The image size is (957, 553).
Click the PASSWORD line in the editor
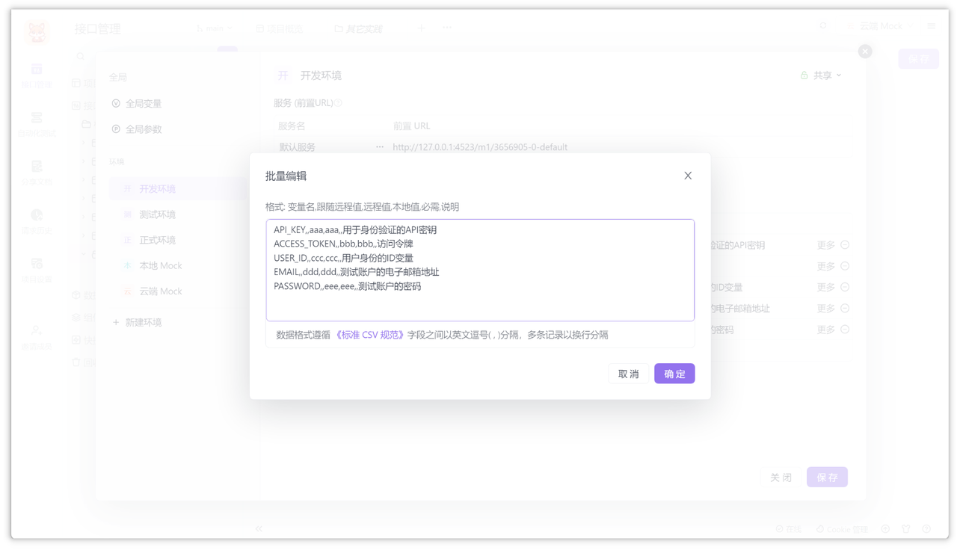(347, 286)
